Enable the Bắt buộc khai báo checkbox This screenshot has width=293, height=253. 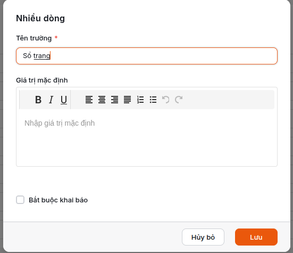pos(20,200)
